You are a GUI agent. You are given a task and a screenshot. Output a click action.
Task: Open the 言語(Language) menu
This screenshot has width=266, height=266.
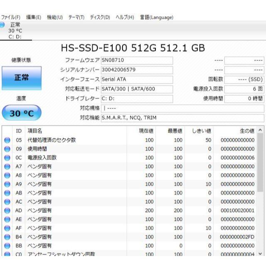coord(157,17)
